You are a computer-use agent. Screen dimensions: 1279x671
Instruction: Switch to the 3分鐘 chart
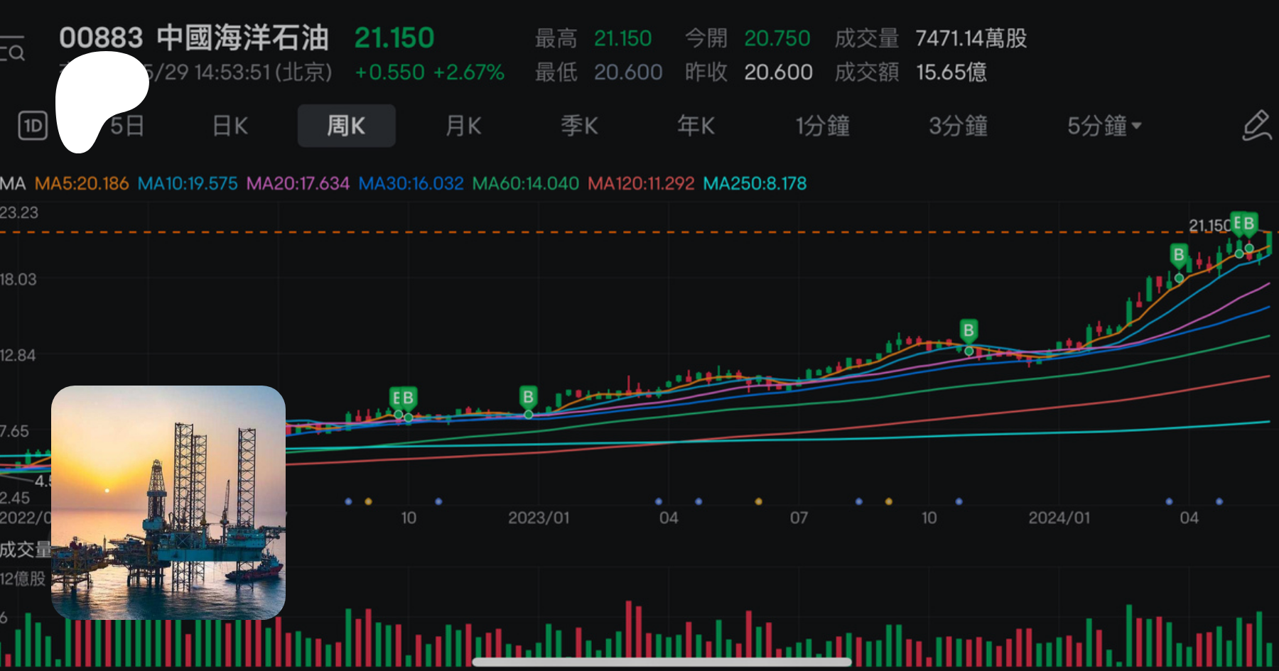point(958,126)
